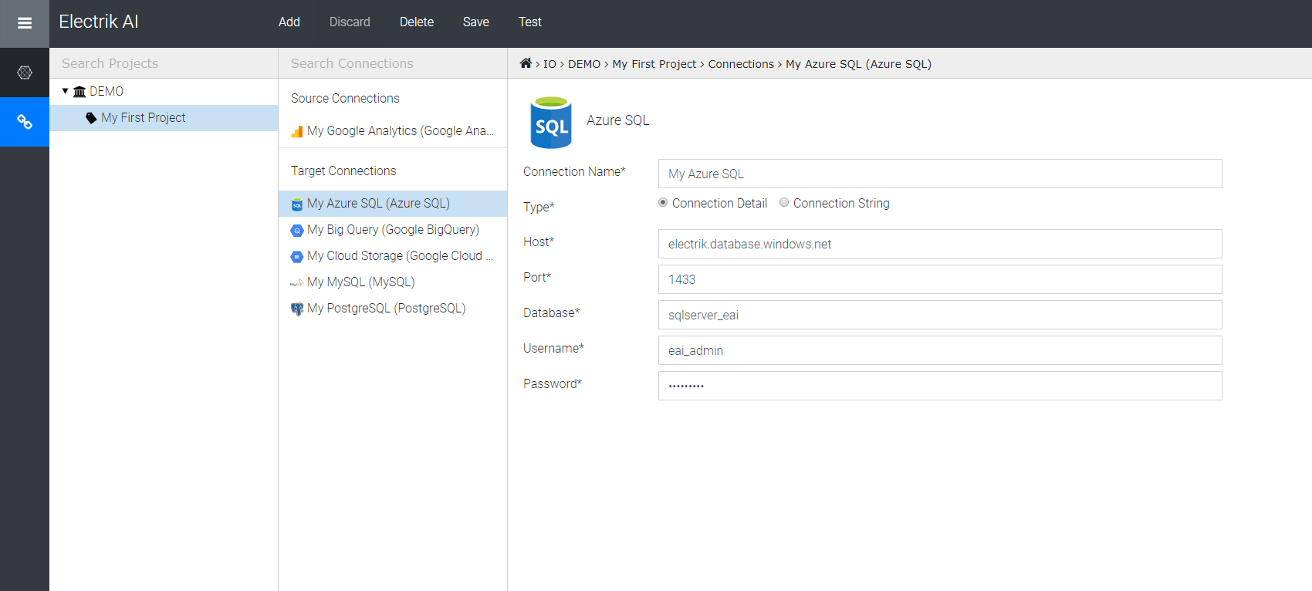The image size is (1312, 591).
Task: Click Connections link in the breadcrumb
Action: [740, 64]
